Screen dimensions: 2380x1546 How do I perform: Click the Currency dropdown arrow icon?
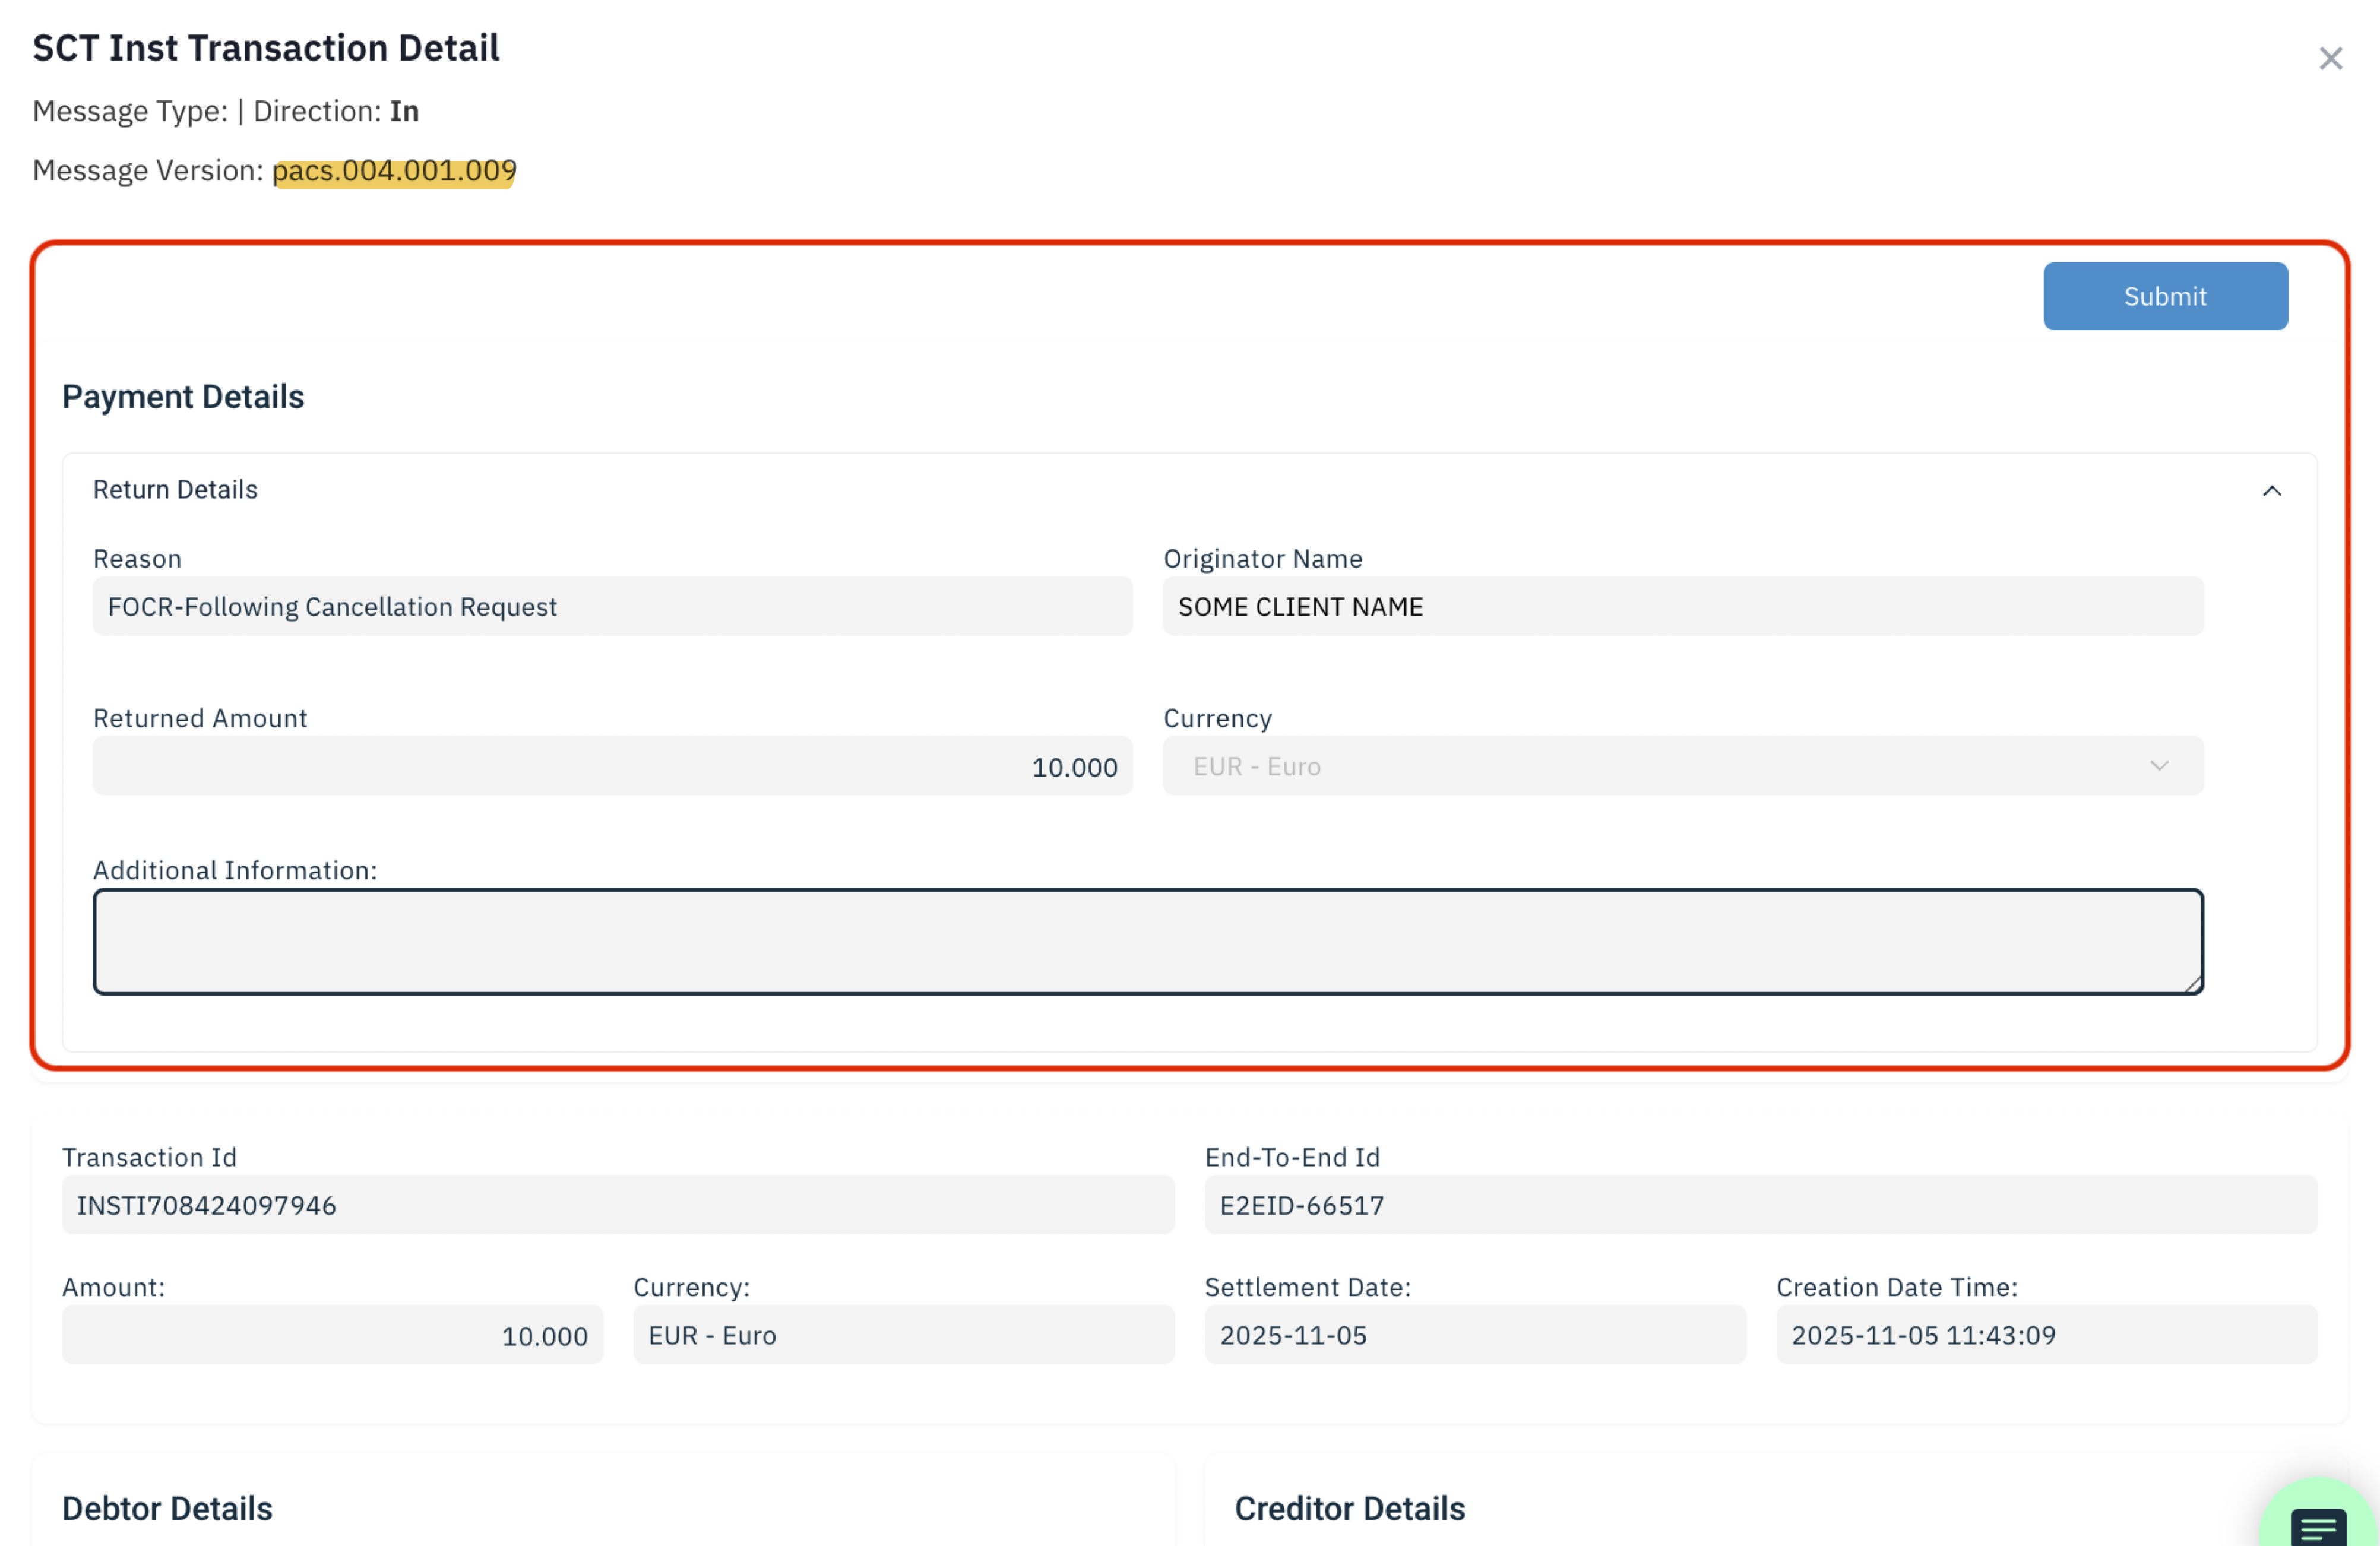tap(2159, 767)
